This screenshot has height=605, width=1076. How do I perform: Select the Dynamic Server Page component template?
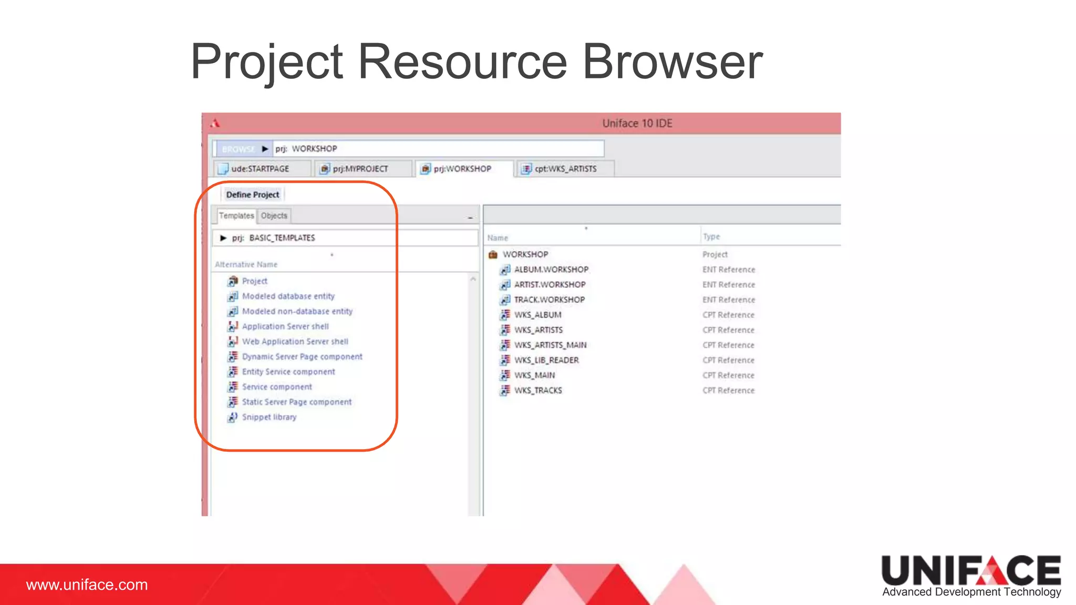coord(302,357)
